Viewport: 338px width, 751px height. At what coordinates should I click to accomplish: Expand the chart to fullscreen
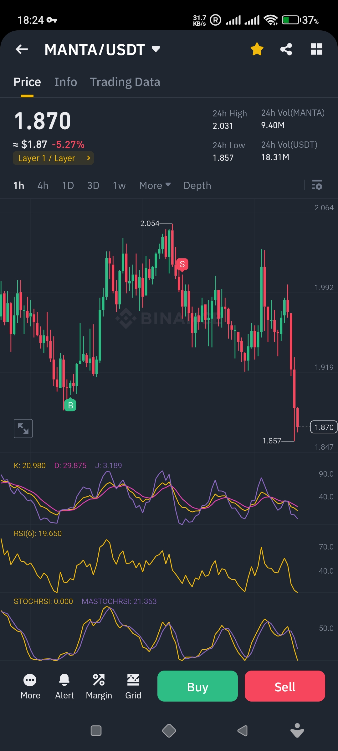23,428
